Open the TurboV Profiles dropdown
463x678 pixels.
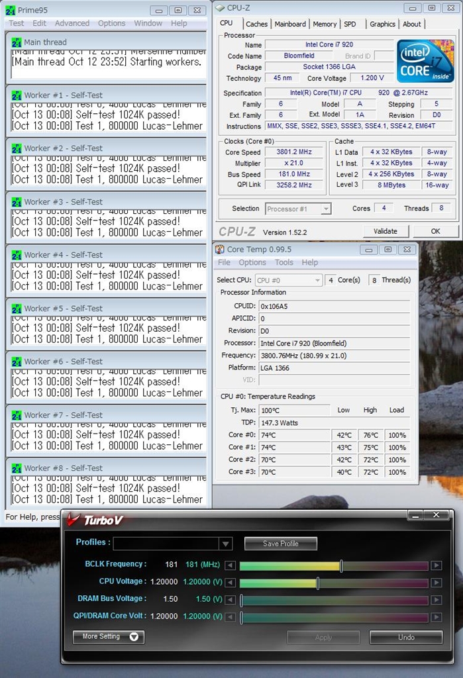tap(225, 544)
